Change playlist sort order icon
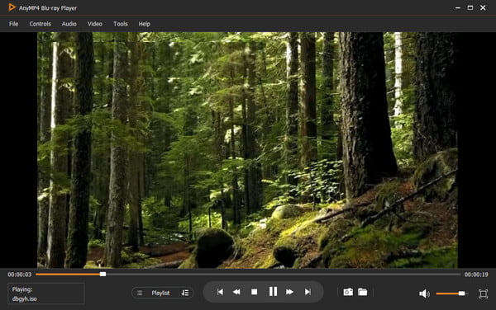 click(x=185, y=293)
